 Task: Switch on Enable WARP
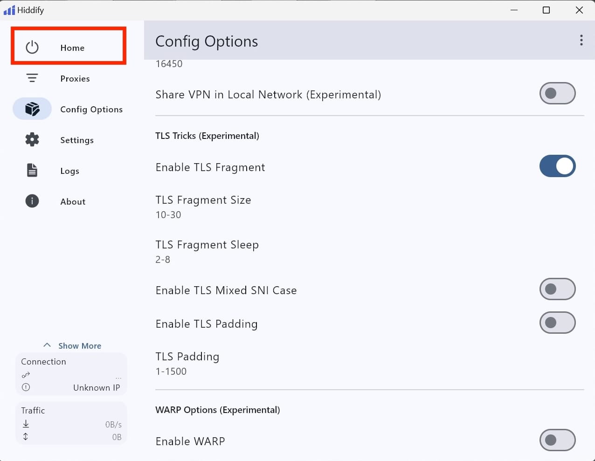(x=557, y=440)
